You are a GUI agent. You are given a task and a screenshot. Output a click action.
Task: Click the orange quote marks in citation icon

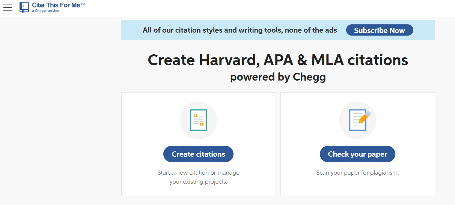pos(195,116)
